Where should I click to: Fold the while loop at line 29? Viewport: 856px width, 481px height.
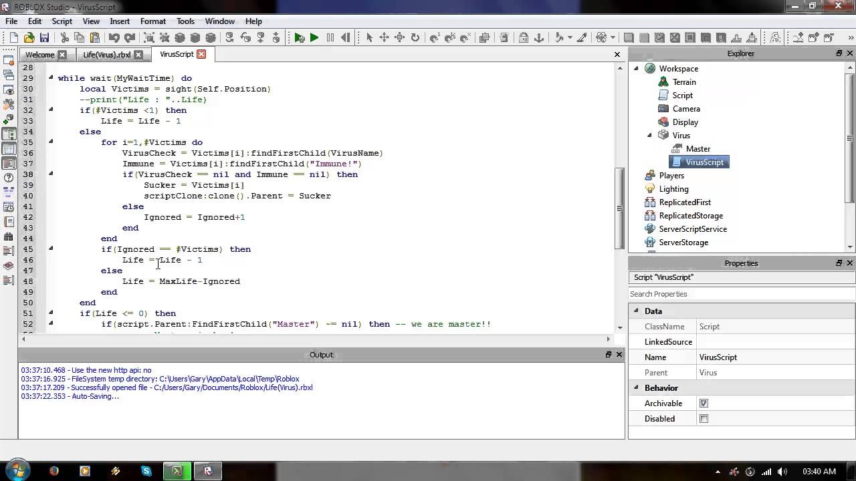50,77
